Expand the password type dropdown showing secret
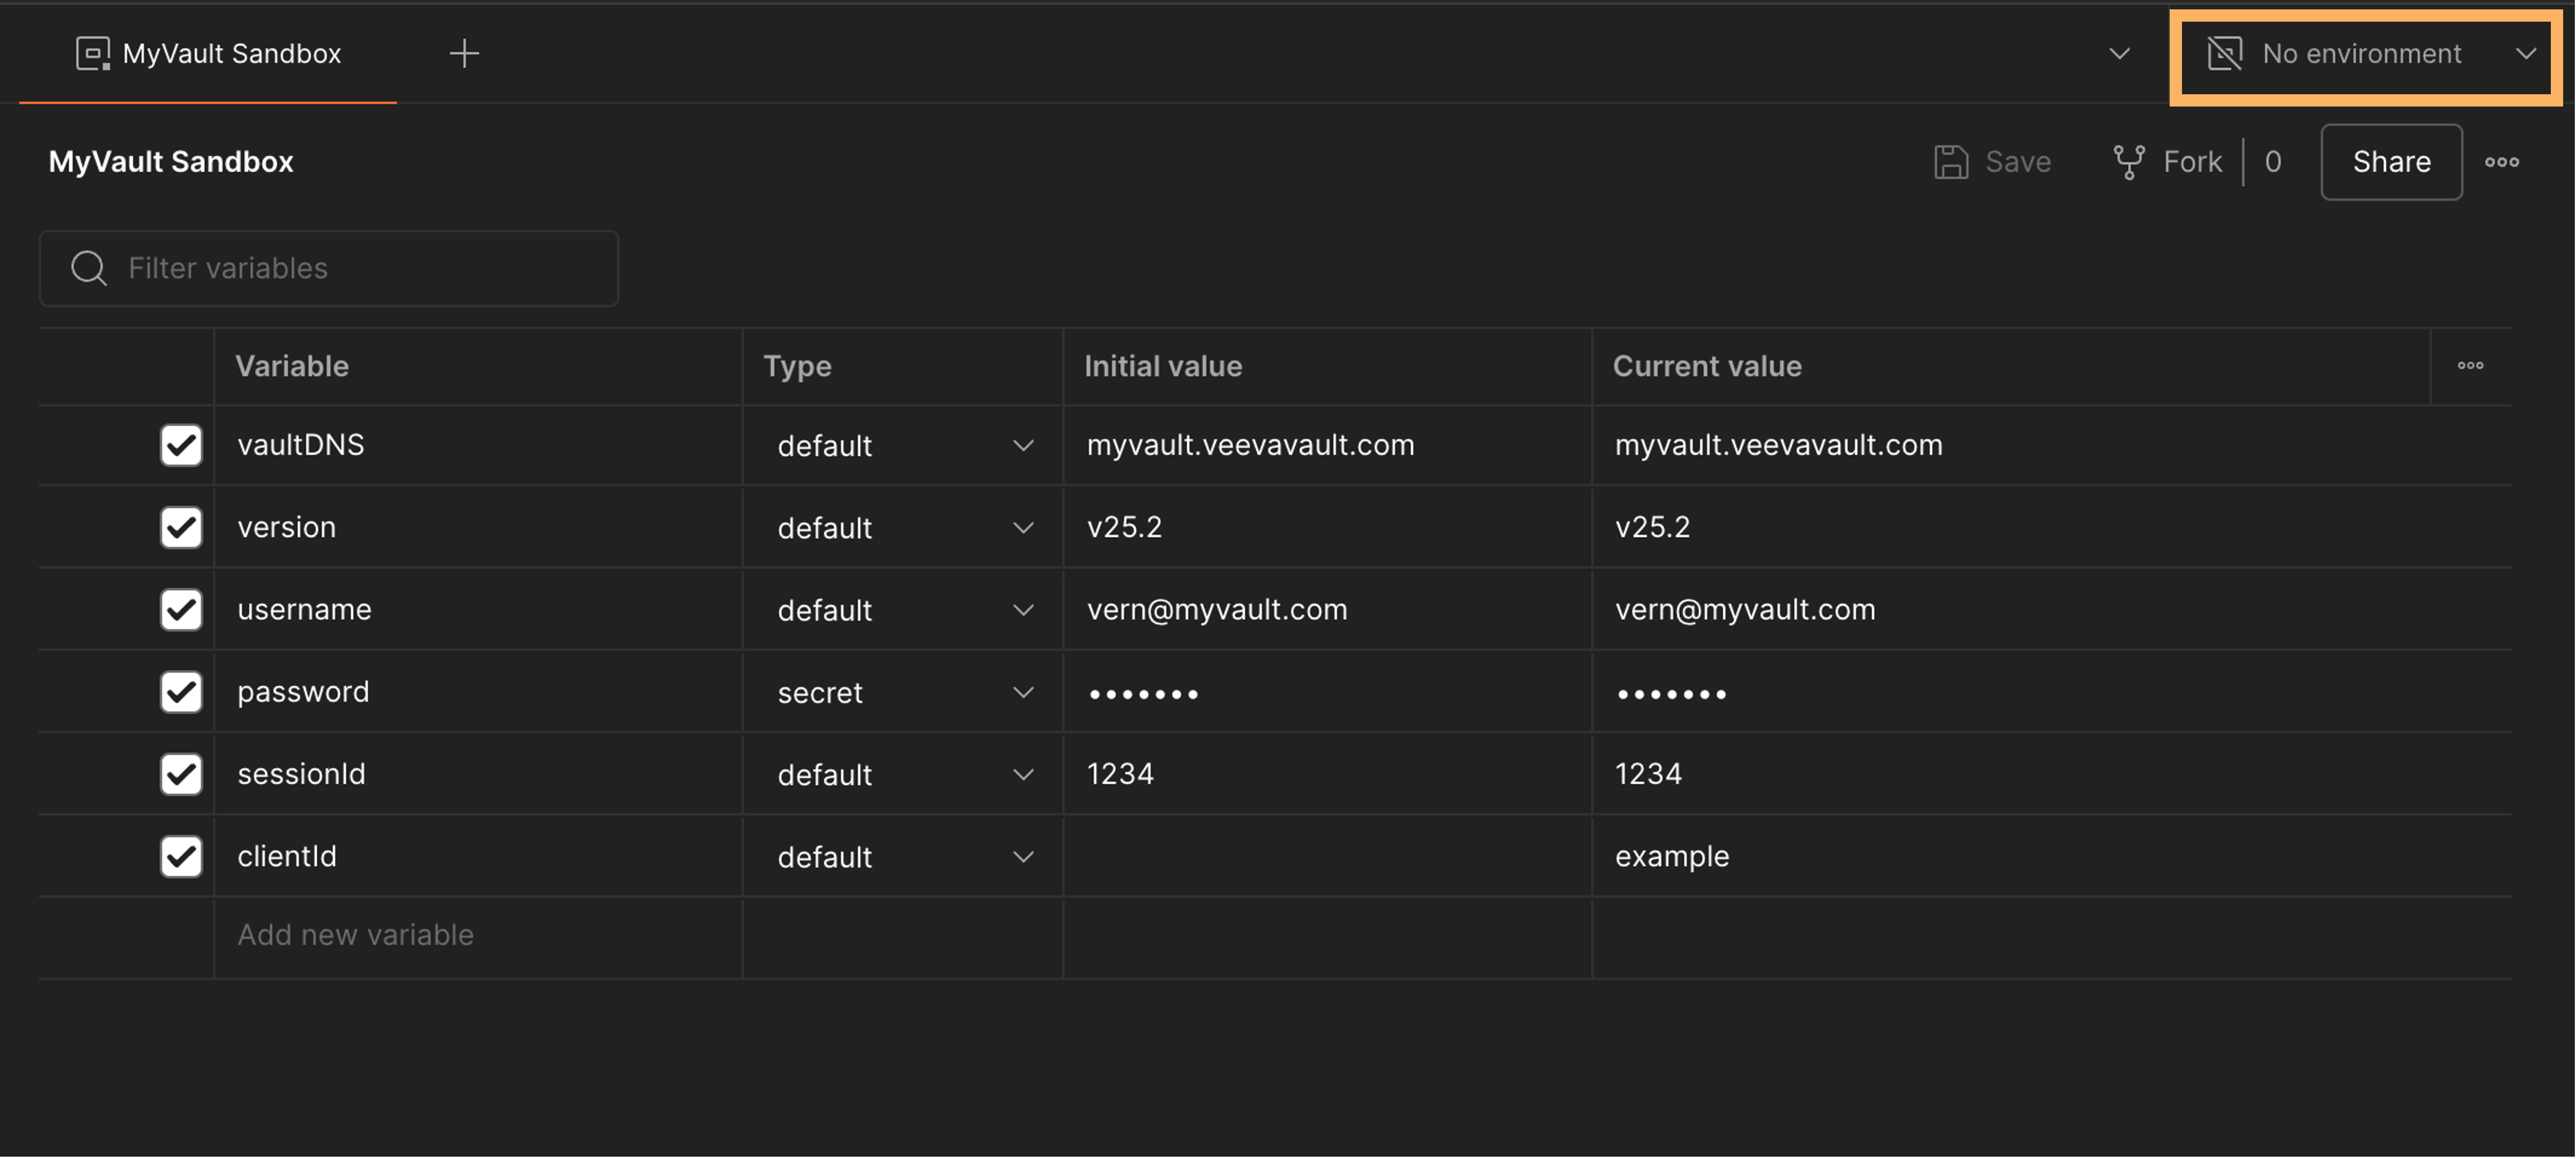 [1022, 692]
